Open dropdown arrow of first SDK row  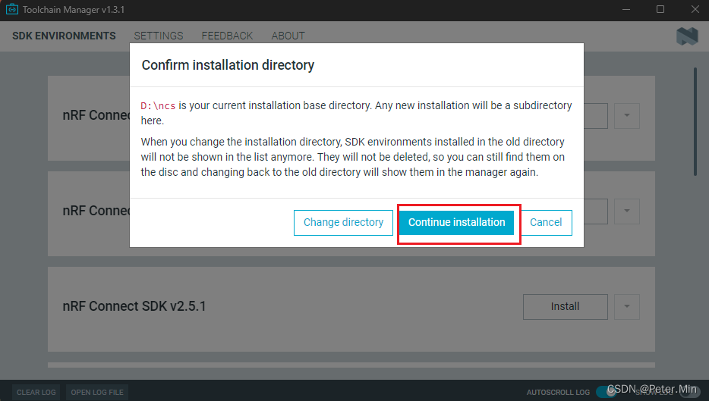pos(627,116)
